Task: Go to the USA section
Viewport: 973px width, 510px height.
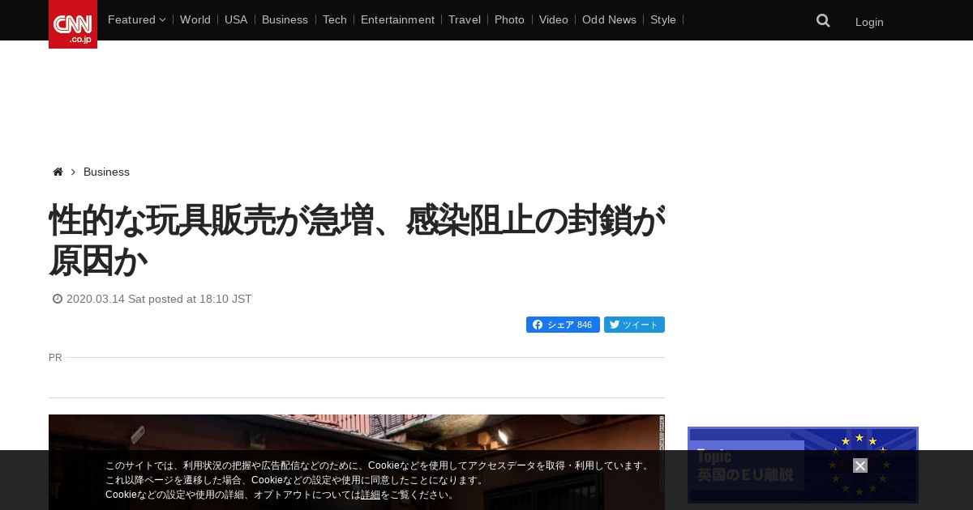Action: (x=236, y=19)
